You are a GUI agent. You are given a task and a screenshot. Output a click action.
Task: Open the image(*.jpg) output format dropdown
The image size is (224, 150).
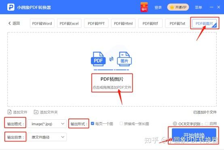pos(47,124)
